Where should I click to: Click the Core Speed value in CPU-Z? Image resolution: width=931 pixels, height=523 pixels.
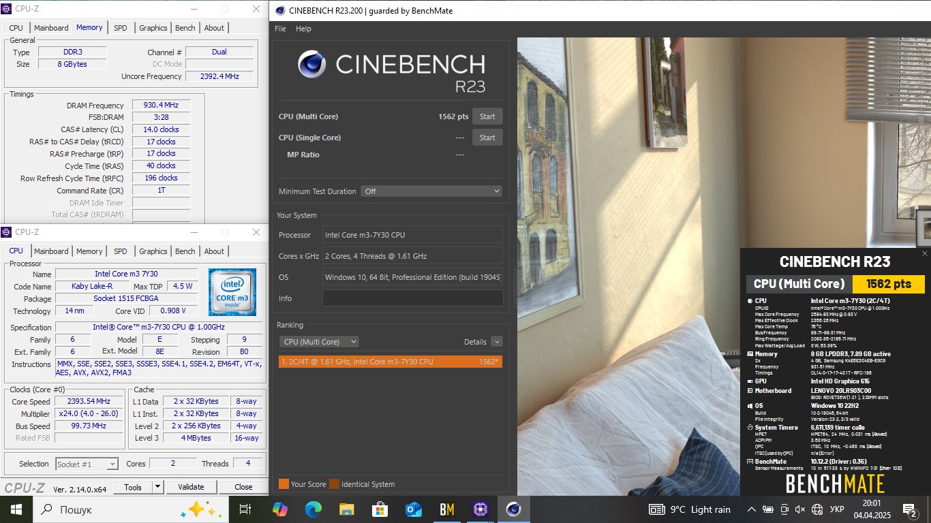[x=89, y=401]
